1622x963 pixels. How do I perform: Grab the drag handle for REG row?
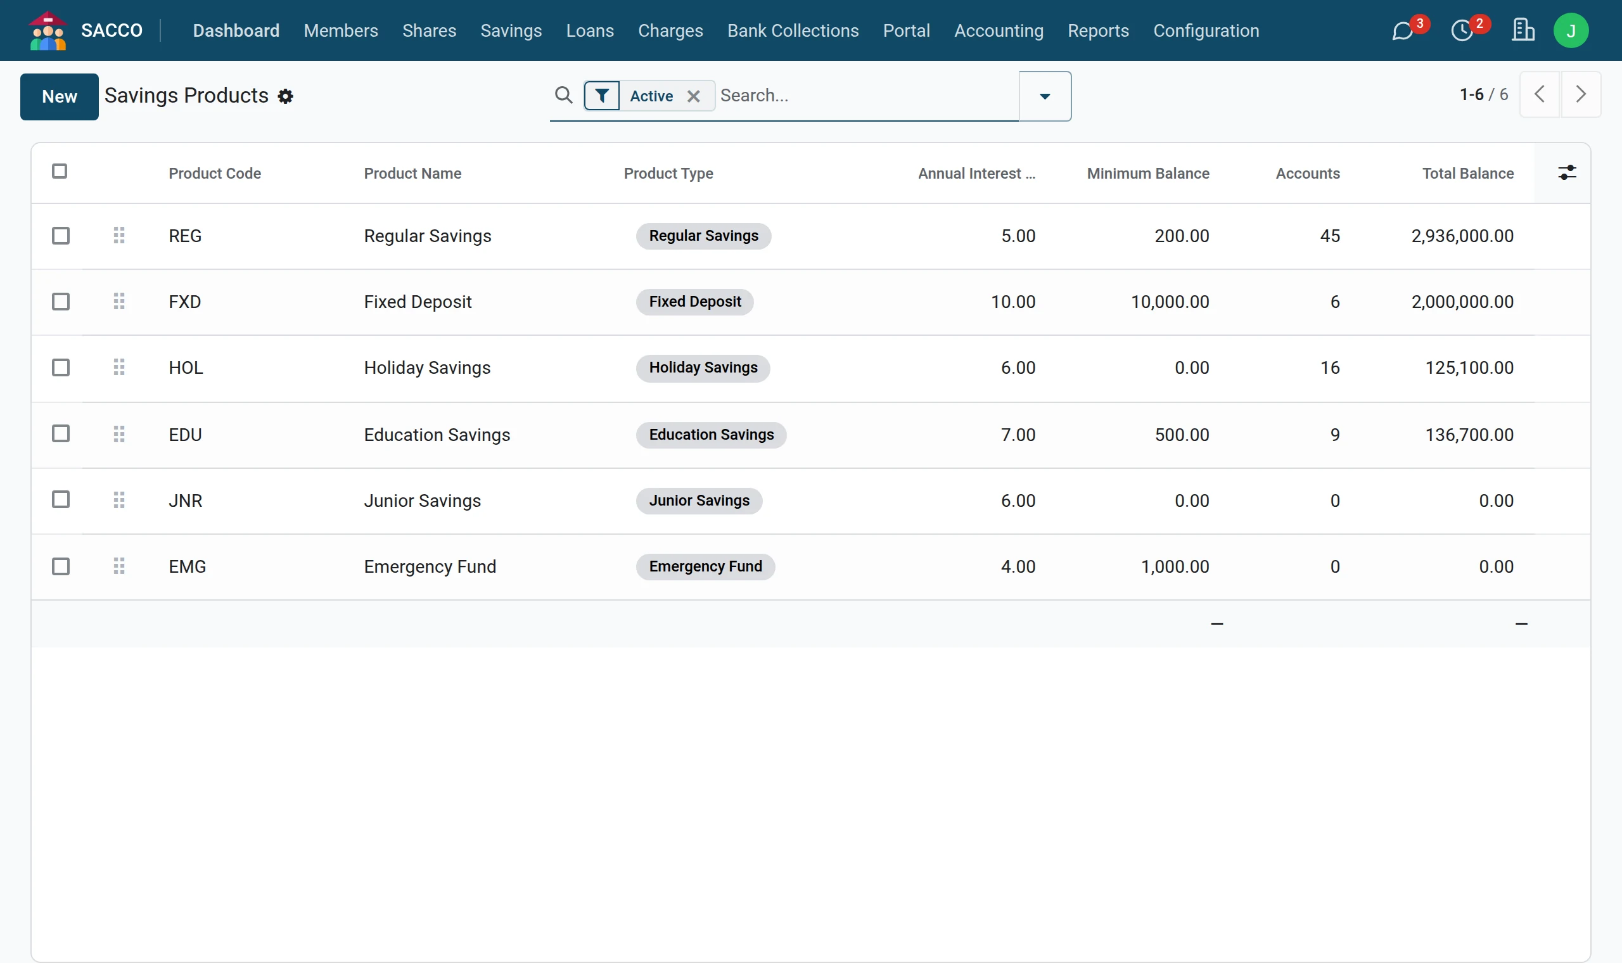(x=118, y=235)
